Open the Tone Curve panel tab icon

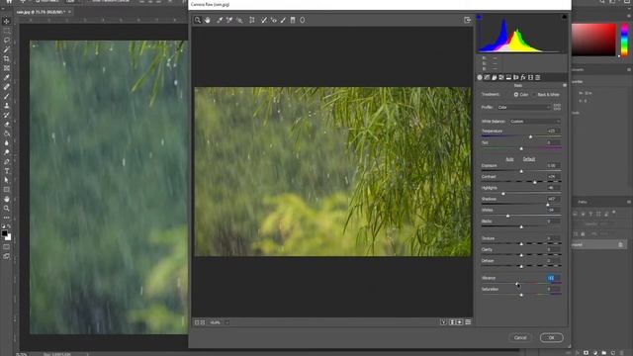(487, 77)
